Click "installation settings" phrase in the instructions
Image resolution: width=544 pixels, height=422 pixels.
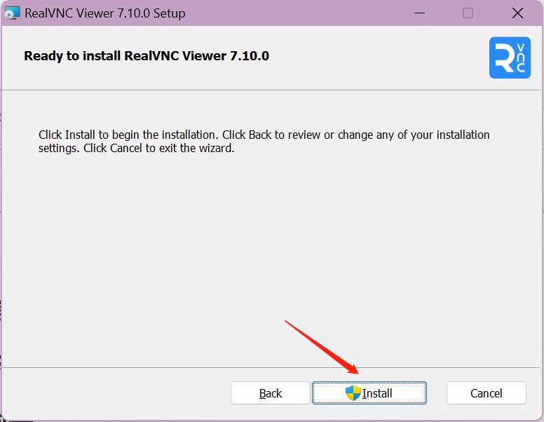point(456,135)
